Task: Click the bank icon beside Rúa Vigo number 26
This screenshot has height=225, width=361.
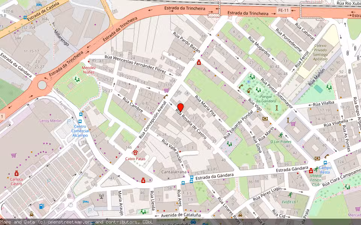Action: click(x=265, y=119)
